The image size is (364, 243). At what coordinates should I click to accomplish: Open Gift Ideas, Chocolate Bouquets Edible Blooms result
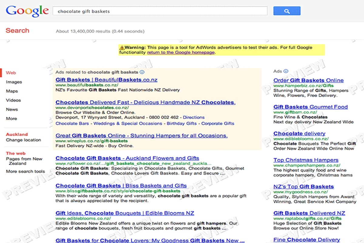coord(125,213)
